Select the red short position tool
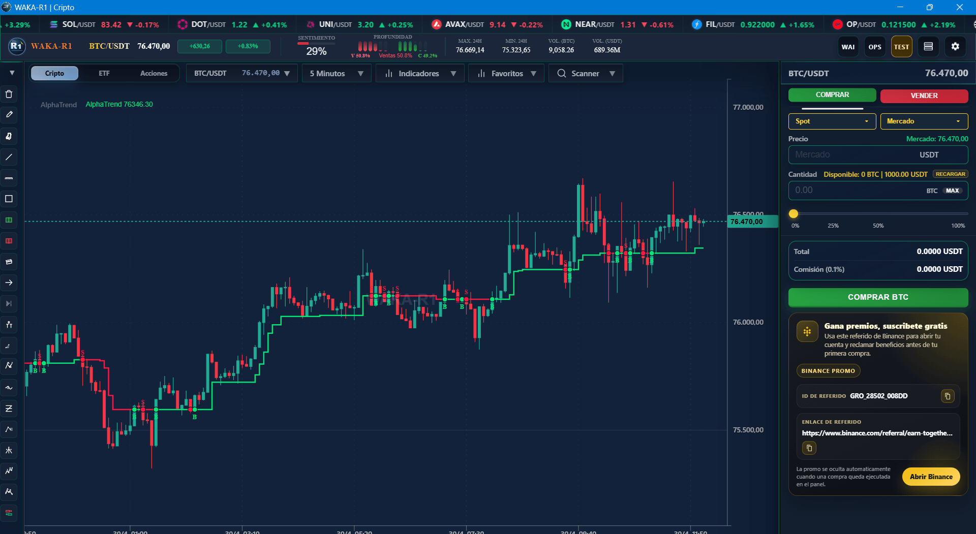The width and height of the screenshot is (976, 534). point(9,241)
